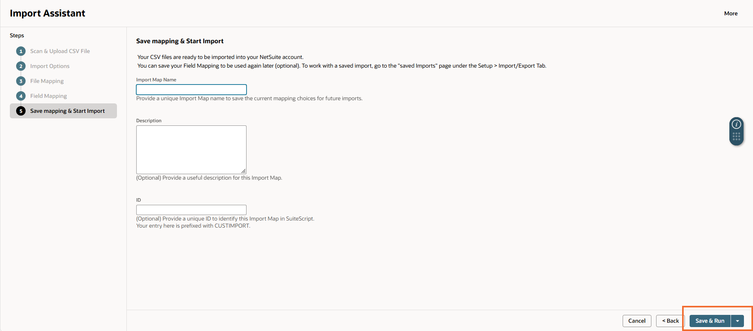Click the step 1 circle icon
Image resolution: width=753 pixels, height=331 pixels.
[x=21, y=51]
